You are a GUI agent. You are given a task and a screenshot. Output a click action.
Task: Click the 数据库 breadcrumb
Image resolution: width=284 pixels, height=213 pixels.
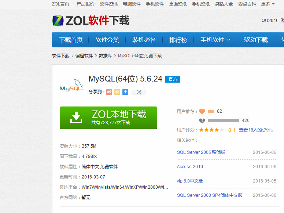105,56
